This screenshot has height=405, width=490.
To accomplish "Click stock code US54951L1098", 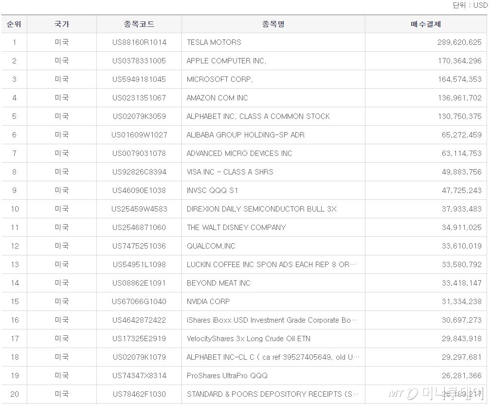I will click(139, 264).
